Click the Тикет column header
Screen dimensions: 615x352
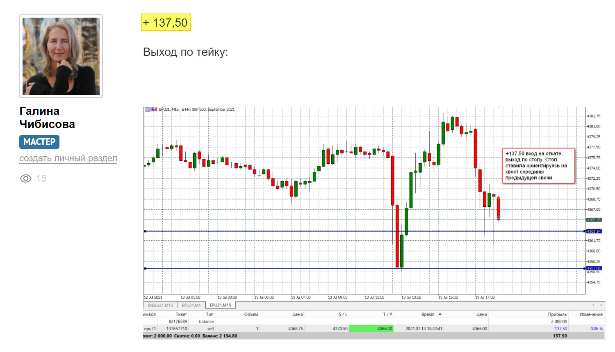coord(181,314)
